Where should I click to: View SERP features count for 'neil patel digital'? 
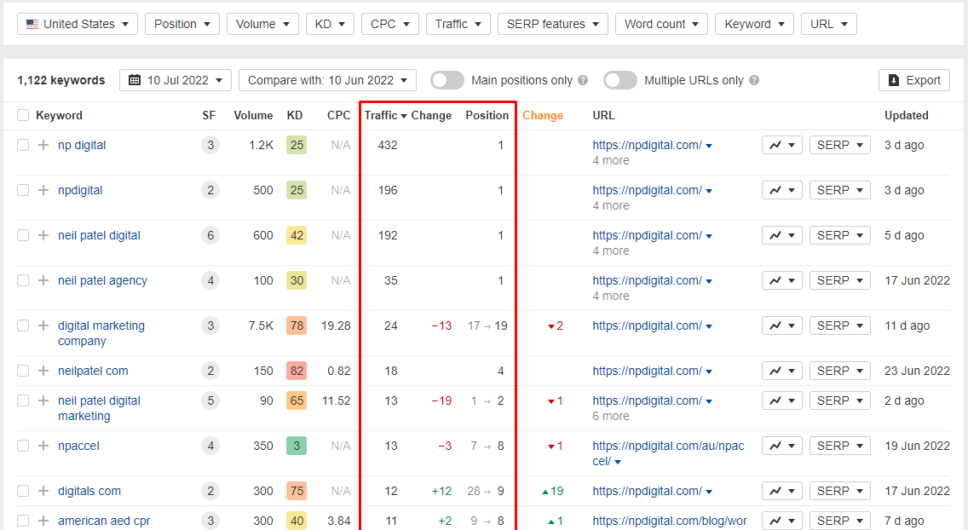(x=210, y=235)
